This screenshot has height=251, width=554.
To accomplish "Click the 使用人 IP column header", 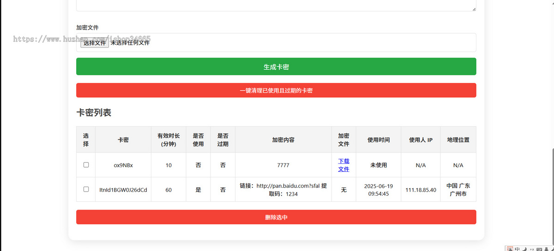I will 421,140.
